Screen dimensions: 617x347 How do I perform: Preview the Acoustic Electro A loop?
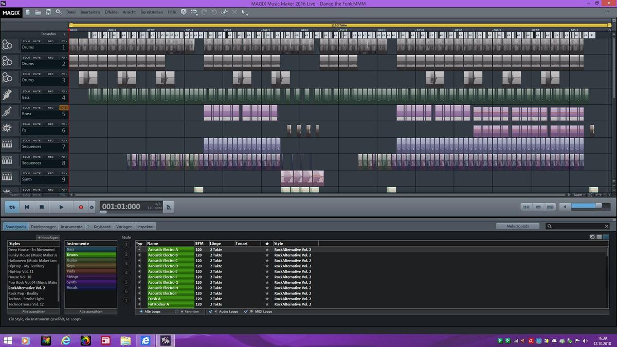139,250
